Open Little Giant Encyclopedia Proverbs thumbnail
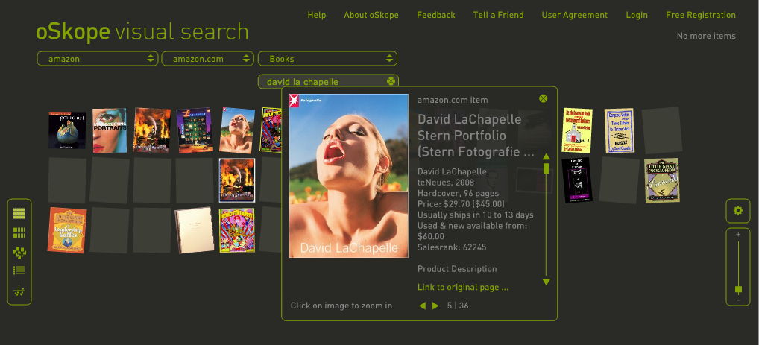 pos(662,180)
